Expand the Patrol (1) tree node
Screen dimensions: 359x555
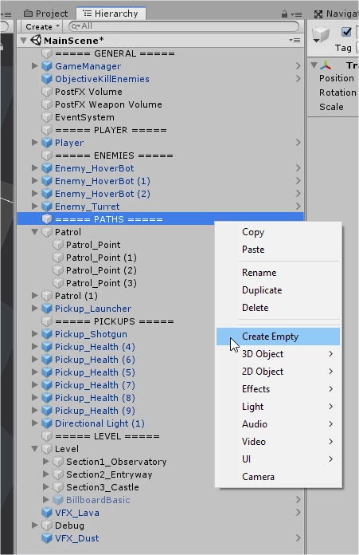tap(35, 295)
